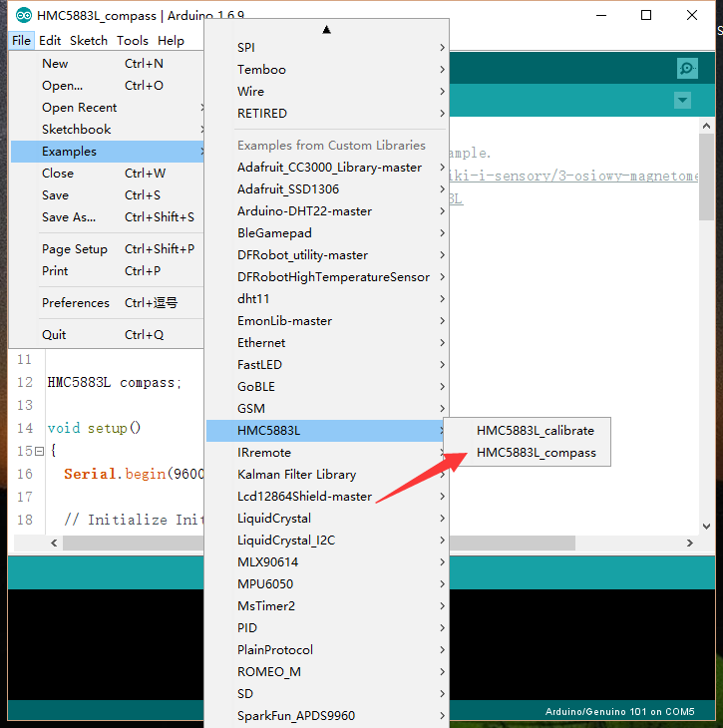Click the 'Arduino/Genuino 101 on COM5' status text
Image resolution: width=723 pixels, height=728 pixels.
(x=619, y=711)
